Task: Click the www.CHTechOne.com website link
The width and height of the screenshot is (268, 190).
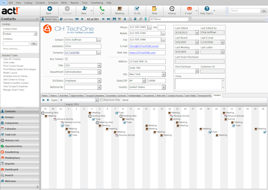Action: tap(143, 53)
